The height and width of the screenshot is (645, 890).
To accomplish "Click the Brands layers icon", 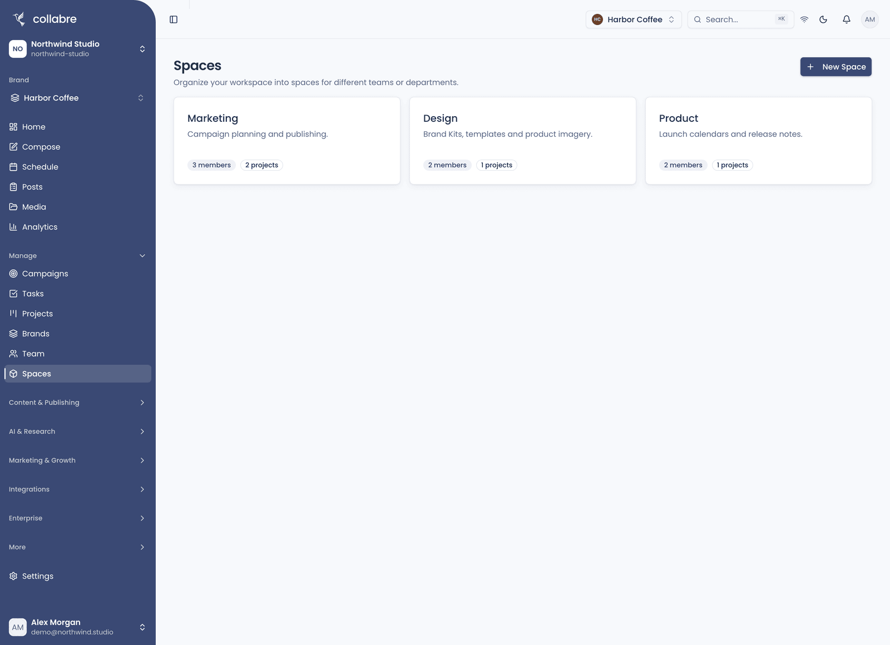I will [13, 334].
